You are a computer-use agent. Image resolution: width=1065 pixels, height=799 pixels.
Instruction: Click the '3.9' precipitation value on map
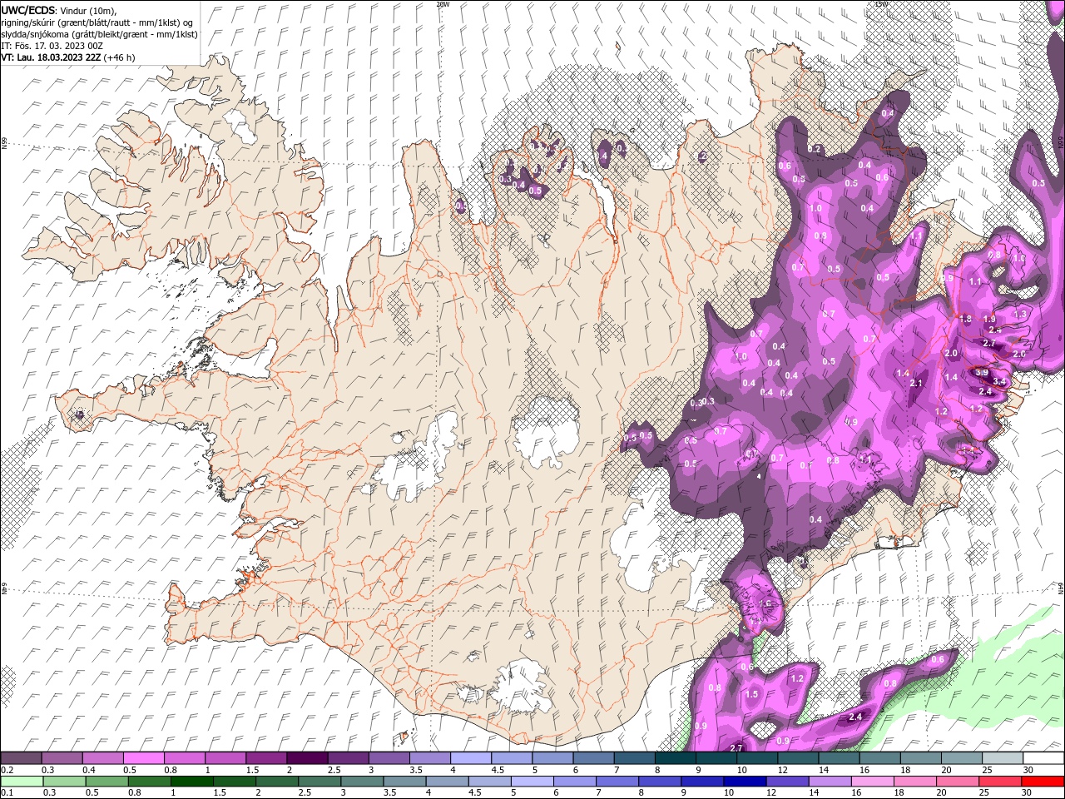pos(982,373)
